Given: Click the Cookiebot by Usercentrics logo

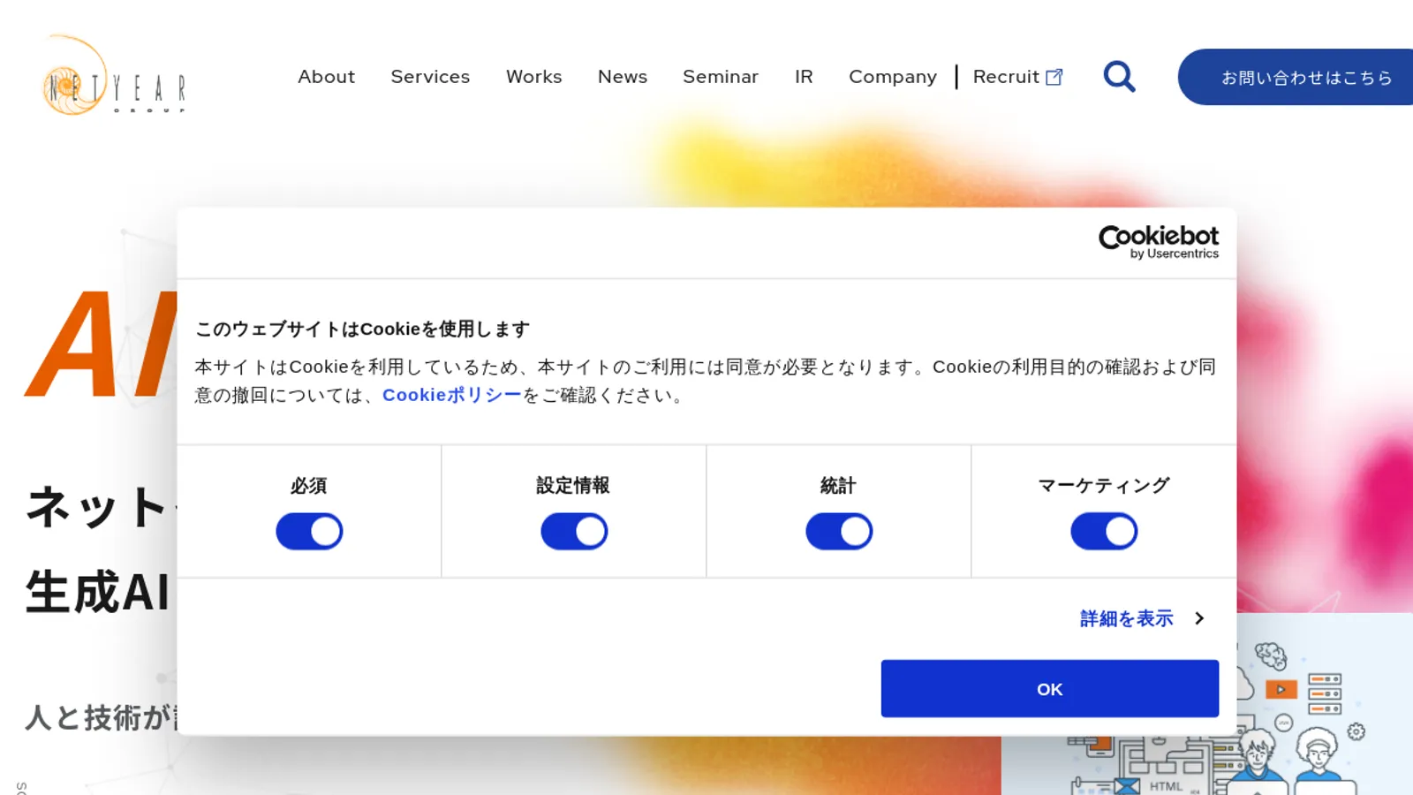Looking at the screenshot, I should coord(1158,241).
